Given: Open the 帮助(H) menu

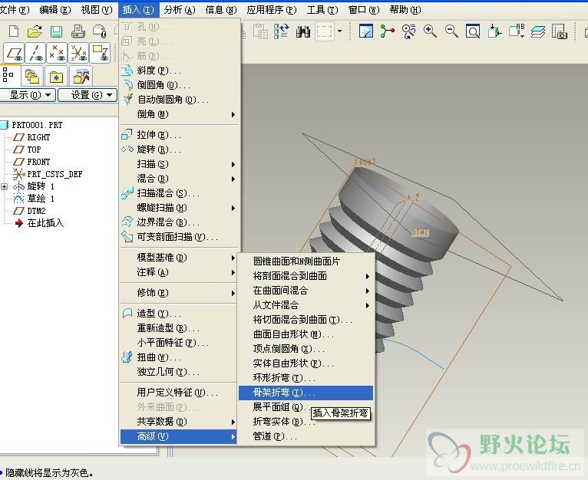Looking at the screenshot, I should [x=405, y=10].
